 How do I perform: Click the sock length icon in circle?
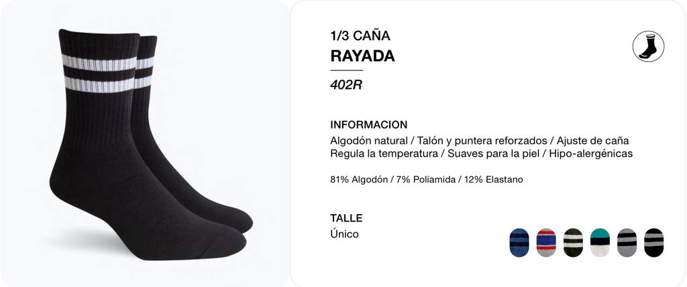point(648,46)
